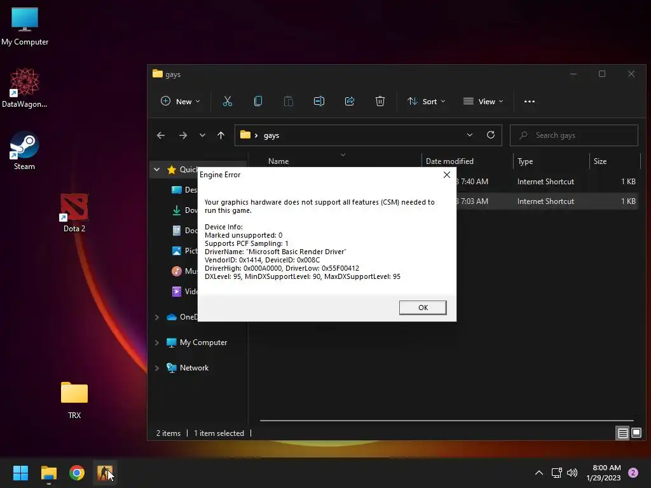This screenshot has height=488, width=651.
Task: Open the recent locations chevron
Action: 202,135
